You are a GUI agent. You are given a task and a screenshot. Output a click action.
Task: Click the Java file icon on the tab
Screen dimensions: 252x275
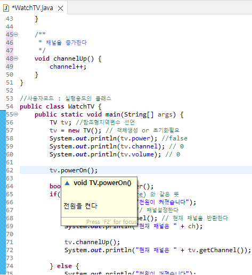pyautogui.click(x=6, y=8)
